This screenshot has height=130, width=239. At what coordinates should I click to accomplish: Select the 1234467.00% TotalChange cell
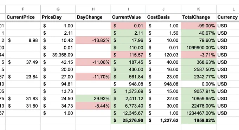pos(199,113)
